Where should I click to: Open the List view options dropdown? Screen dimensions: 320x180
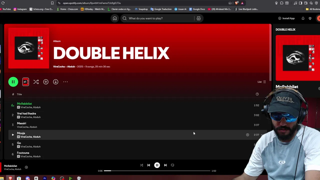pos(262,82)
